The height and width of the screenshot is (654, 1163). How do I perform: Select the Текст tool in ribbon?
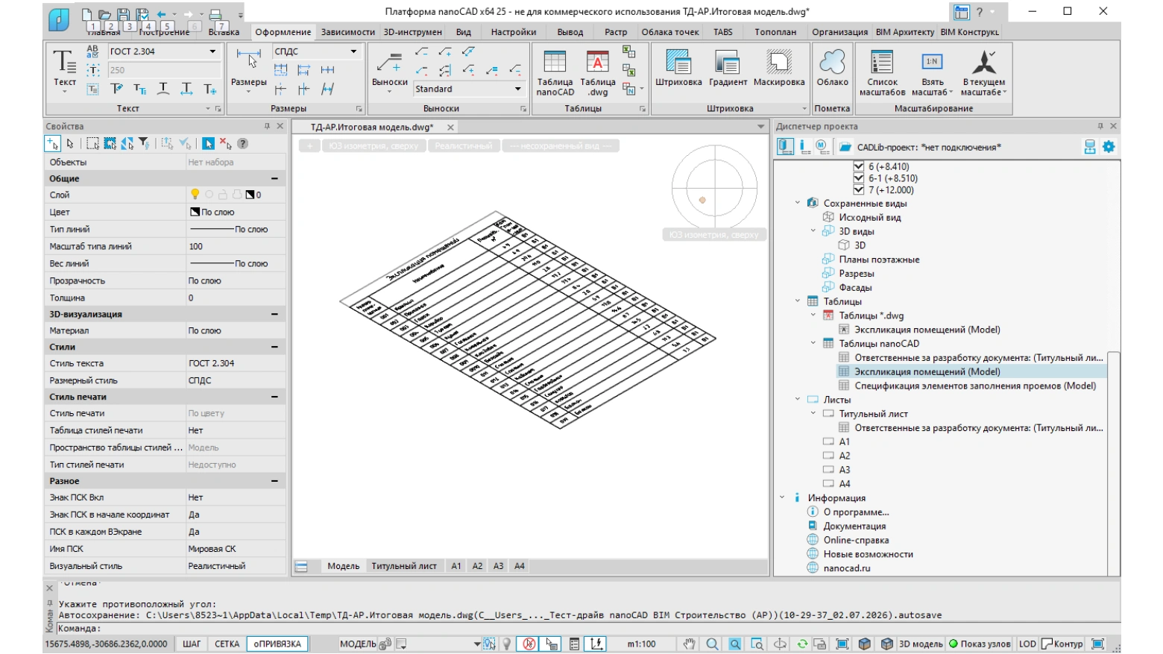(64, 69)
